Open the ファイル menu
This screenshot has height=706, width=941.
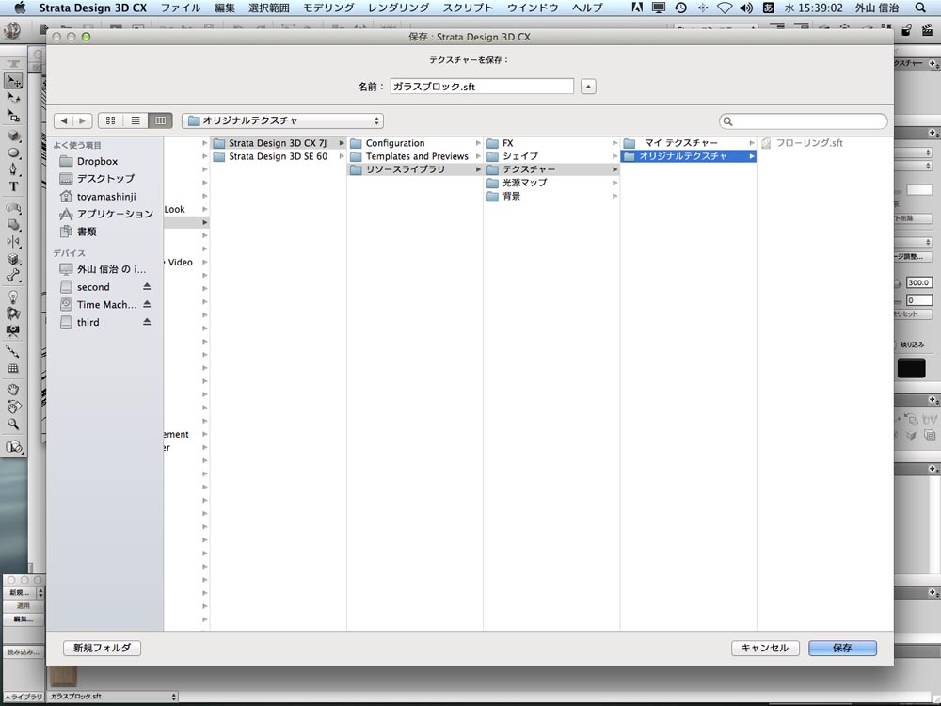coord(181,8)
